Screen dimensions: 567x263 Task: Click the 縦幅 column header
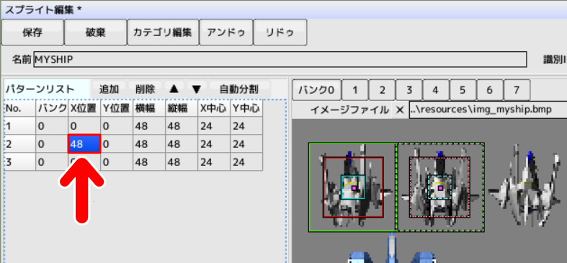coord(182,108)
